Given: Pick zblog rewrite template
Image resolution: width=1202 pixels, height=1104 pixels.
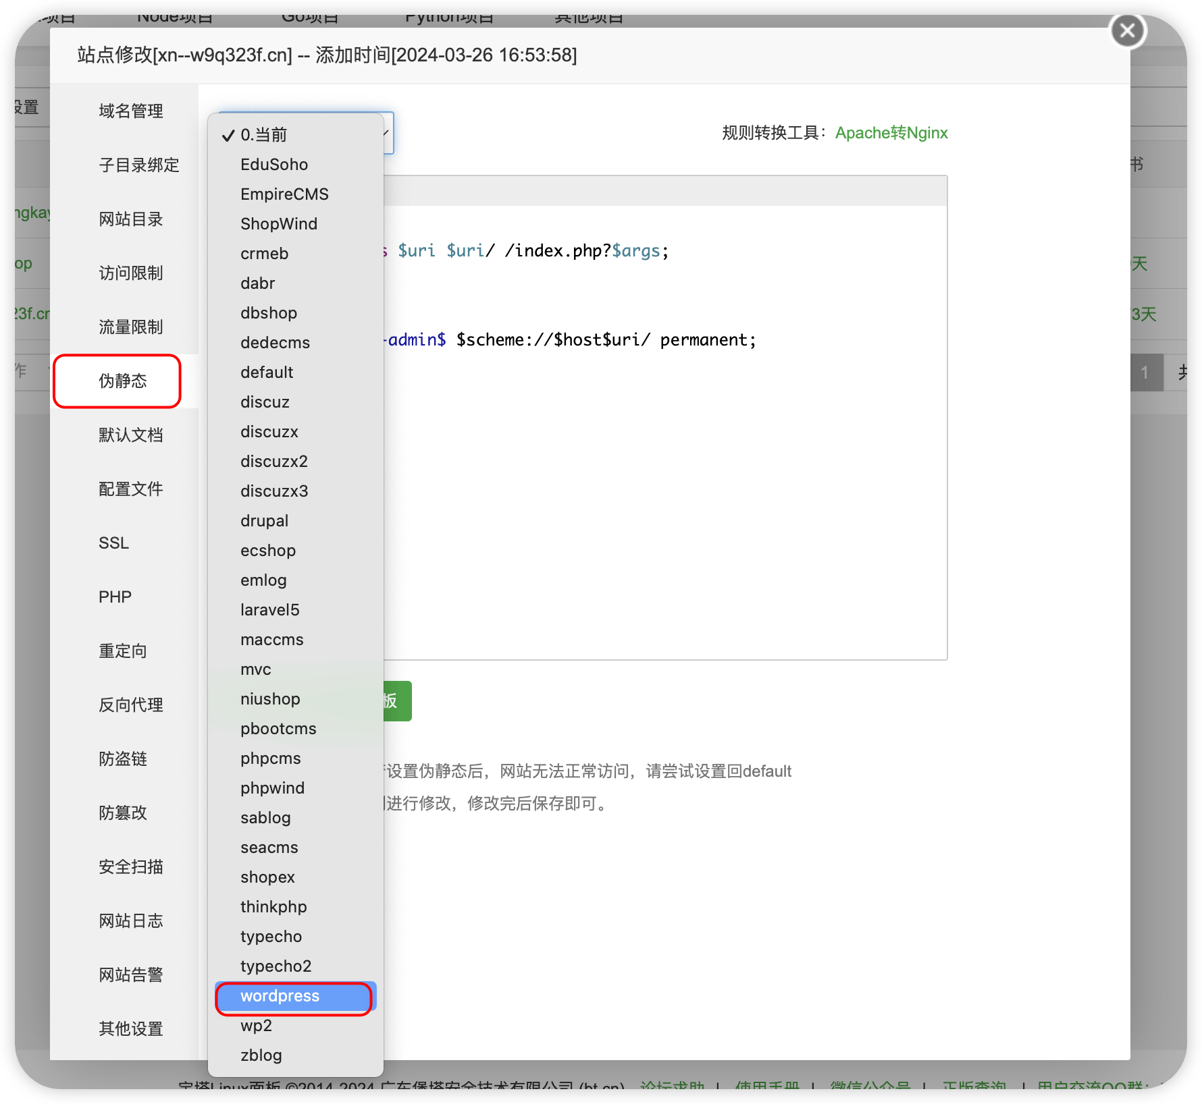Looking at the screenshot, I should [x=261, y=1055].
